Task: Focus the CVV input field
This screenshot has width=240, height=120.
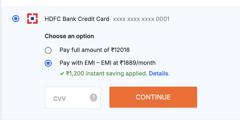Action: 67,98
